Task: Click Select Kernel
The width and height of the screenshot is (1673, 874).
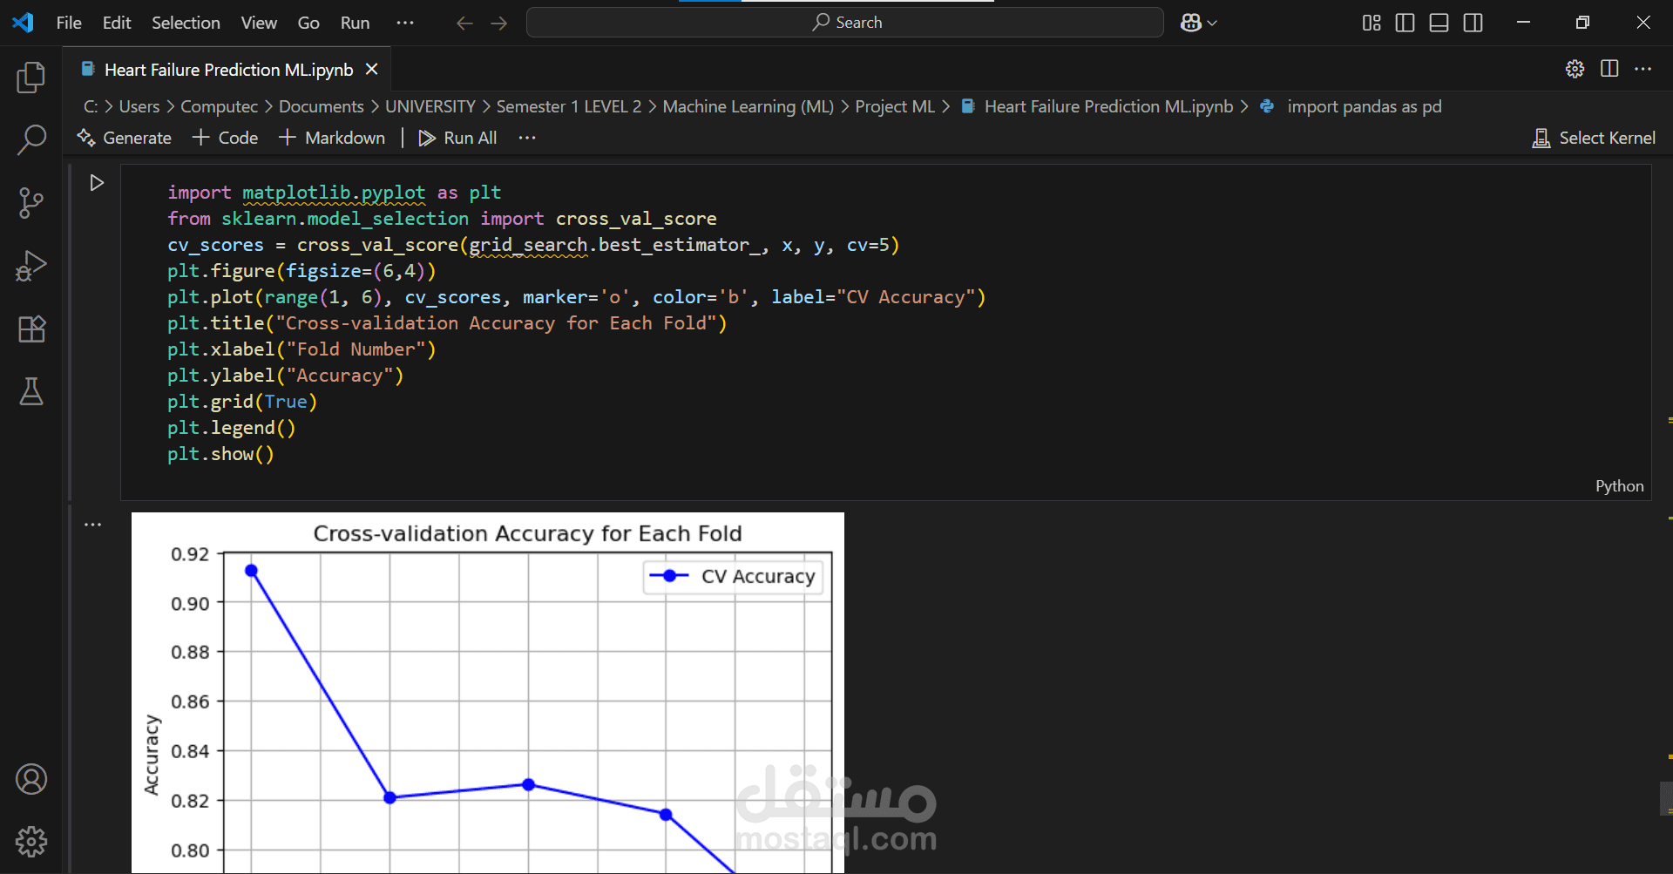Action: (x=1594, y=138)
